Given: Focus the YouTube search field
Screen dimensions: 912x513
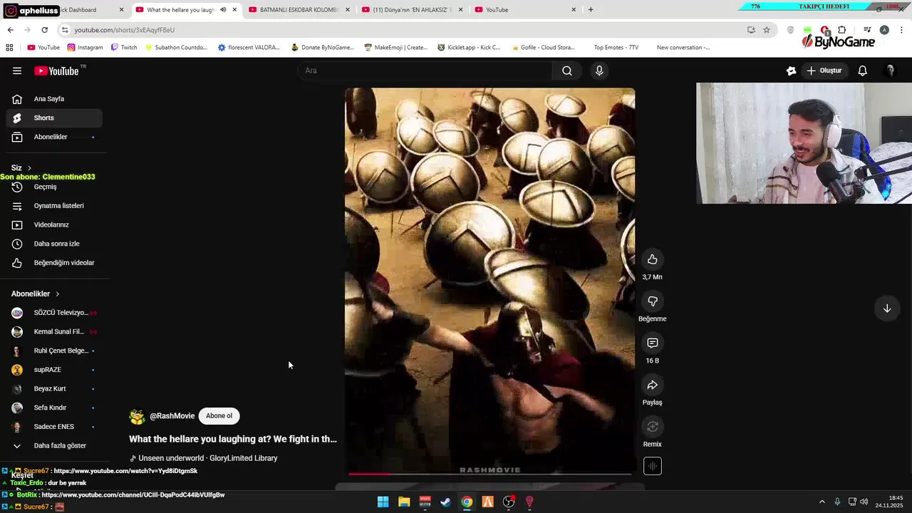Looking at the screenshot, I should point(425,71).
